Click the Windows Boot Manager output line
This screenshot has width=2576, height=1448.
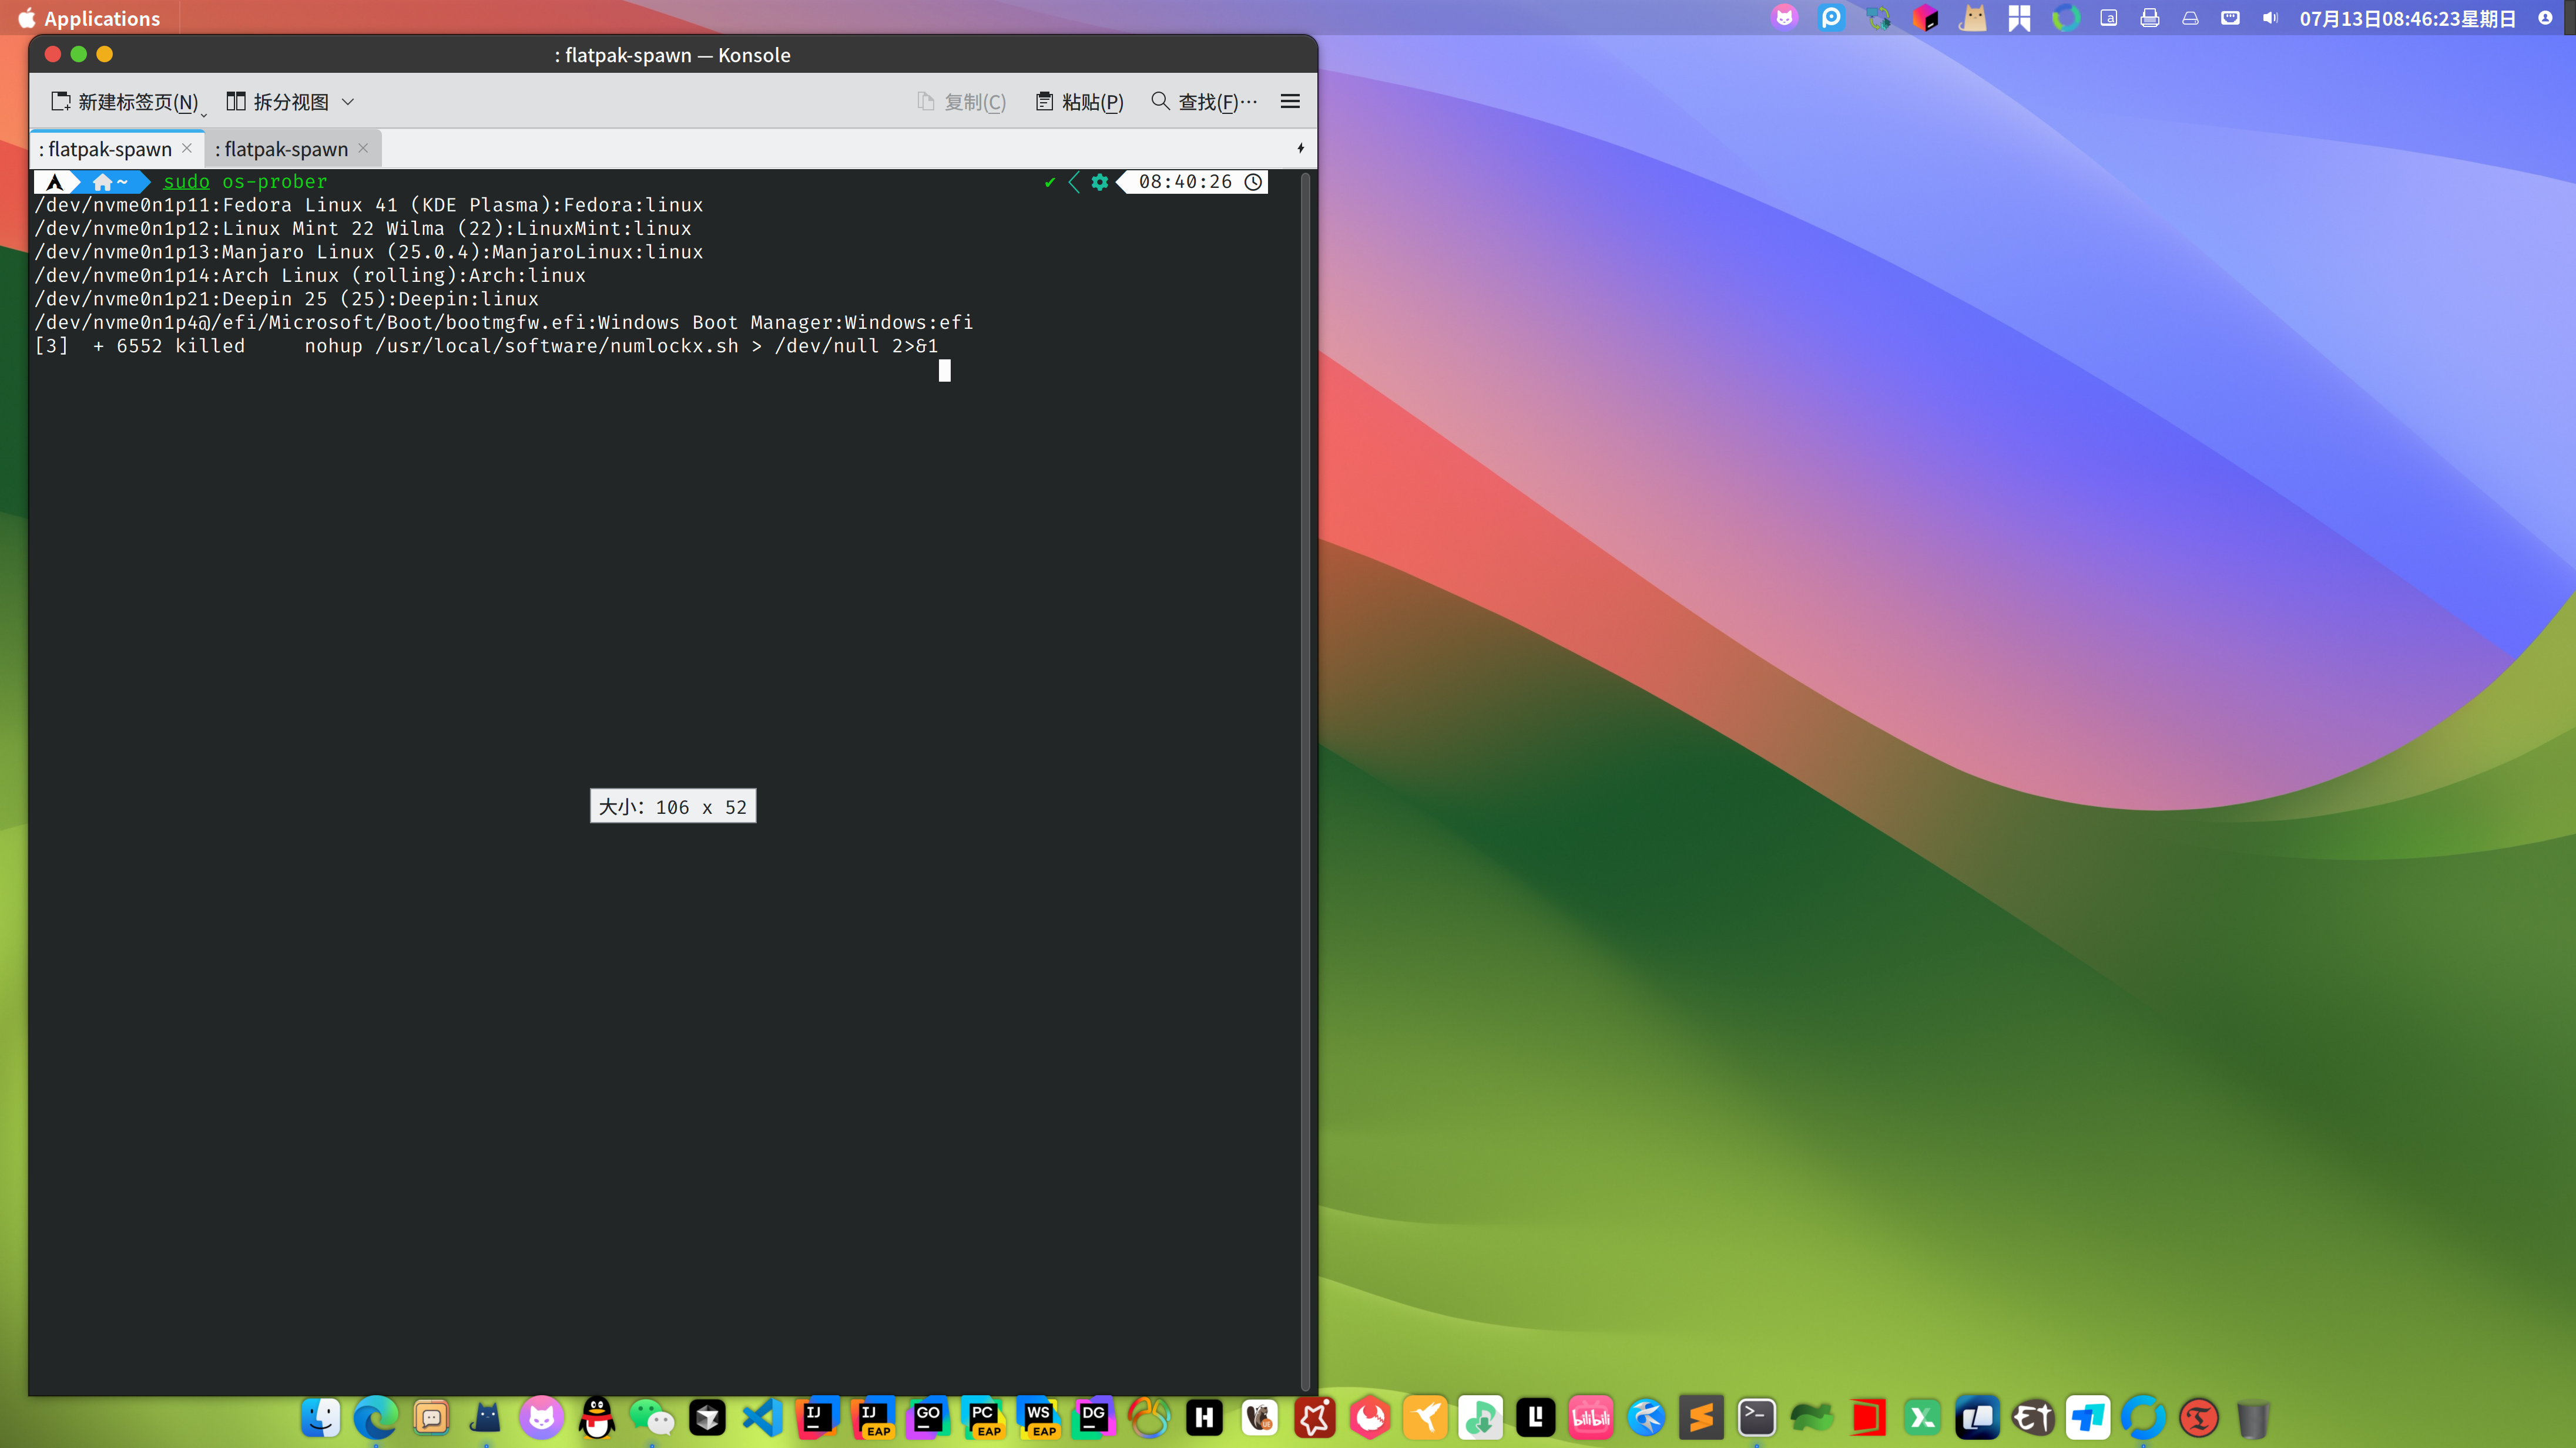click(504, 323)
